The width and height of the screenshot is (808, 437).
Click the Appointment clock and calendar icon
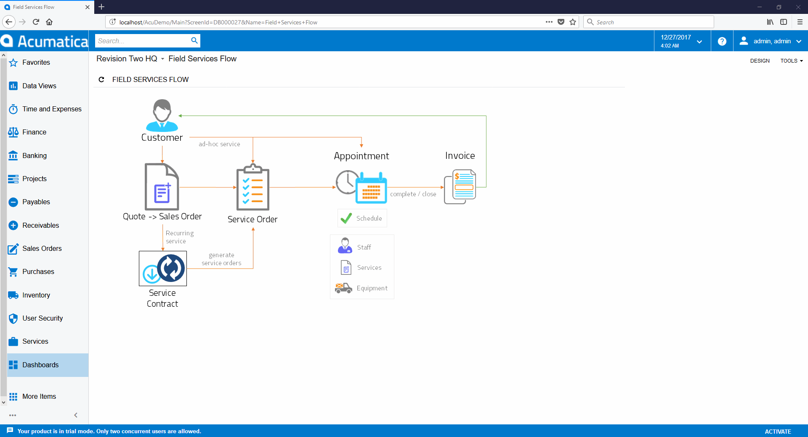point(361,187)
